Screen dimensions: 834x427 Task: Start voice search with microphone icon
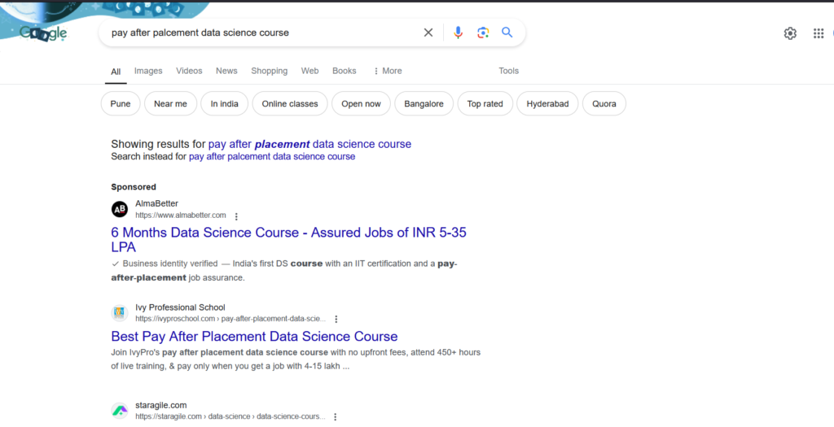click(x=458, y=33)
